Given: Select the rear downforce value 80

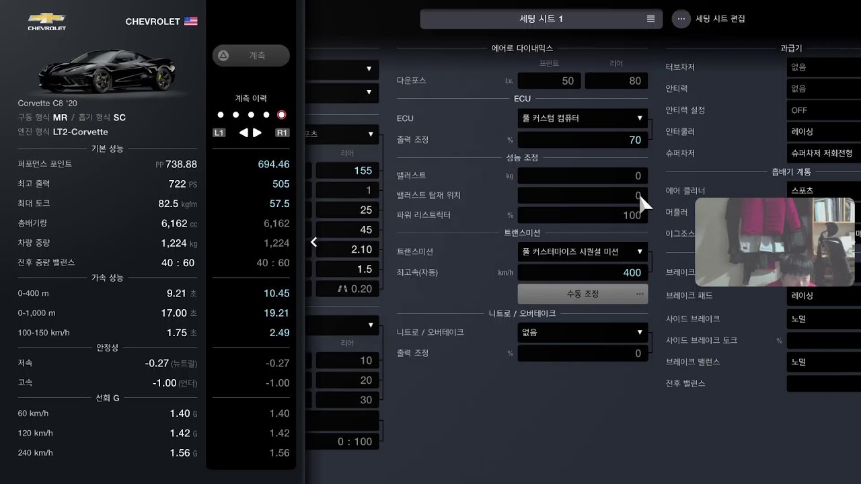Looking at the screenshot, I should pos(617,81).
